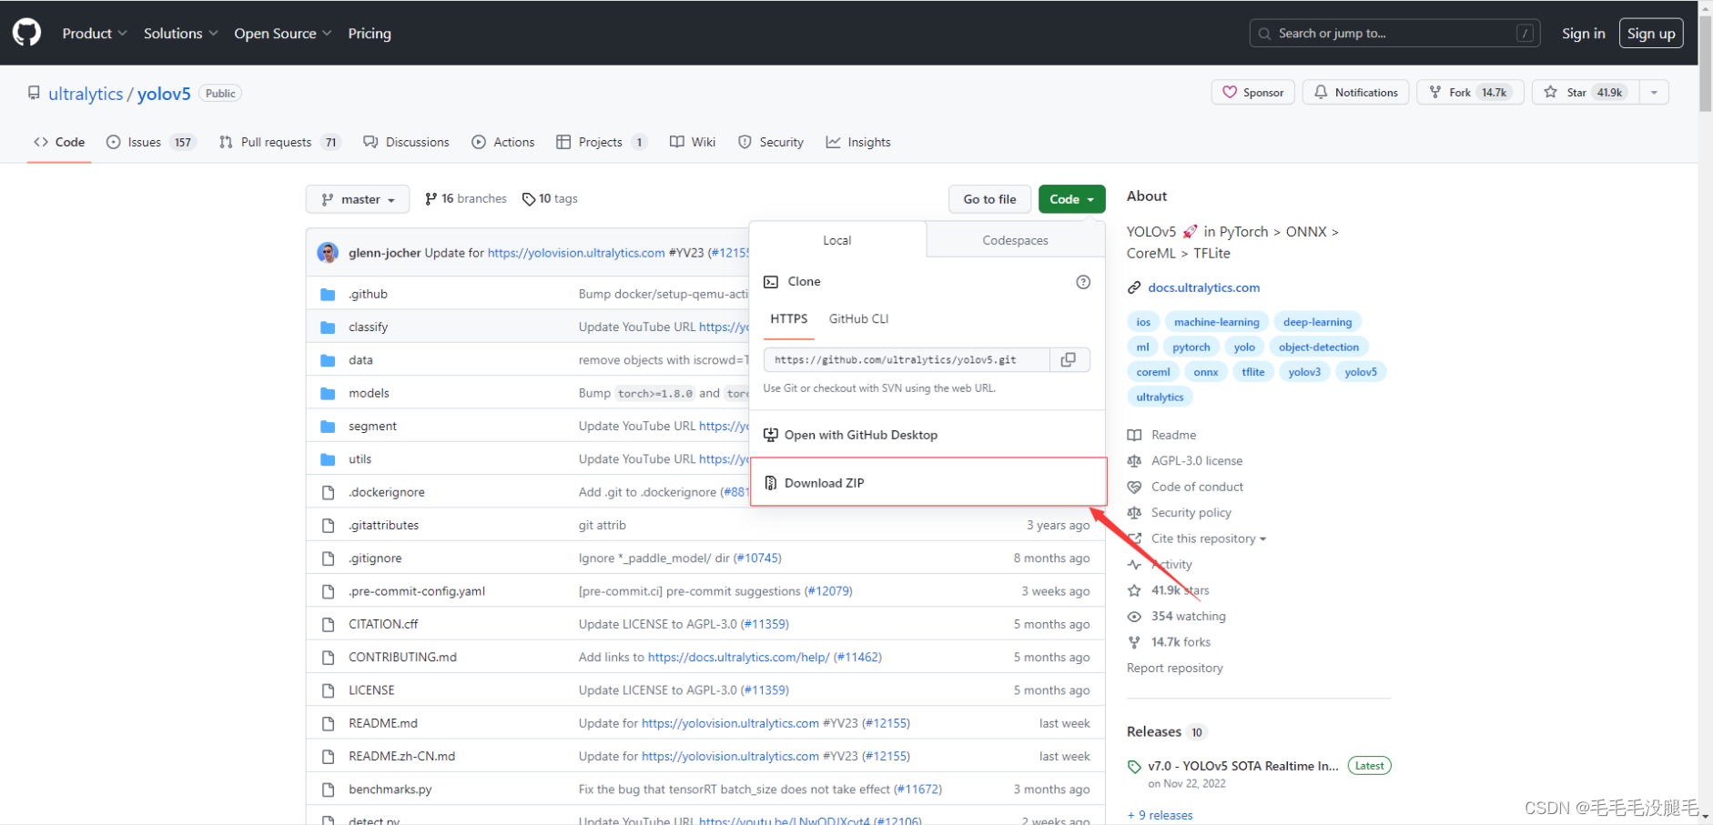Screen dimensions: 1713x825
Task: Select the Local tab
Action: tap(837, 241)
